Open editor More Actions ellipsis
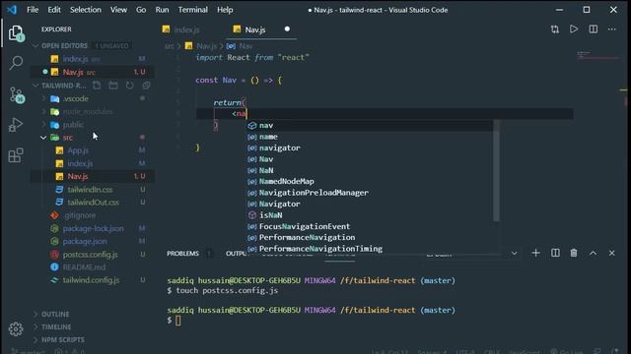The height and width of the screenshot is (354, 631). click(612, 29)
